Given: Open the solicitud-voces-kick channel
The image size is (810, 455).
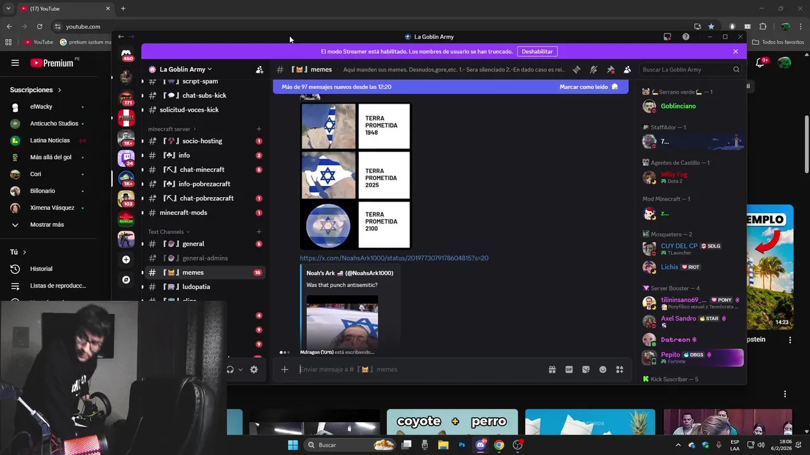Looking at the screenshot, I should click(204, 110).
